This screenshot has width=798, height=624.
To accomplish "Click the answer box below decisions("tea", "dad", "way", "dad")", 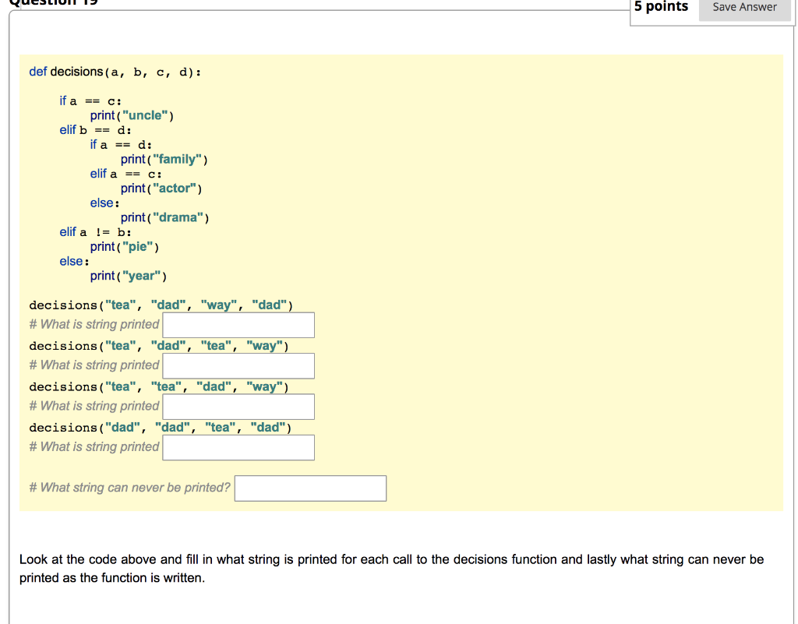I will [238, 325].
